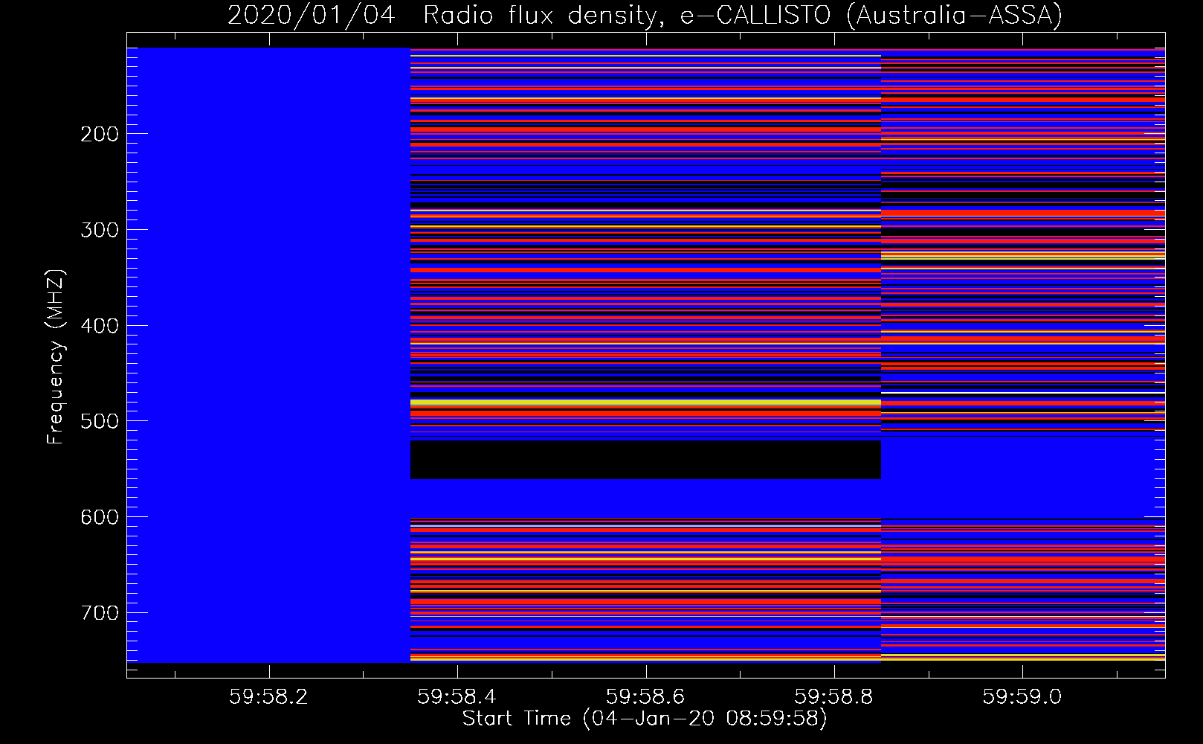Click the 'Frequency (MHZ)' axis label
Screen dimensions: 1203x744
pos(56,356)
